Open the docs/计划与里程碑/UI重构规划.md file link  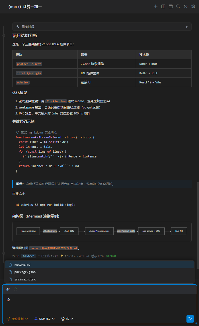tap(54, 248)
